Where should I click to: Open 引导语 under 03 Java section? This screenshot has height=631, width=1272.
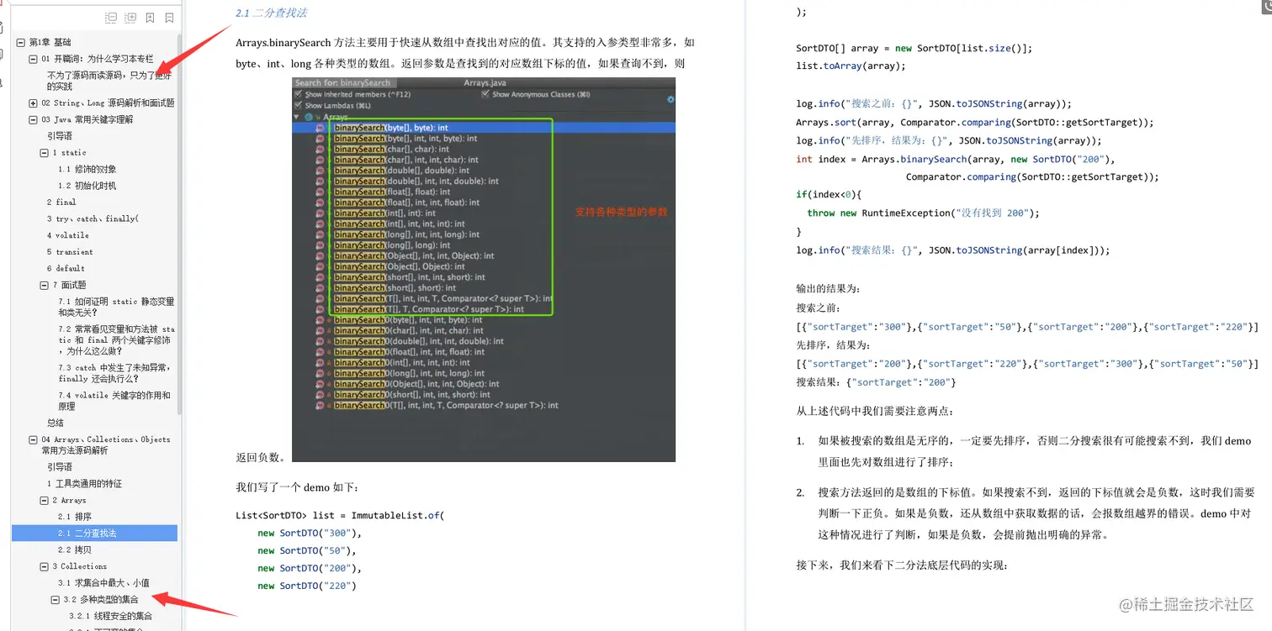coord(59,136)
